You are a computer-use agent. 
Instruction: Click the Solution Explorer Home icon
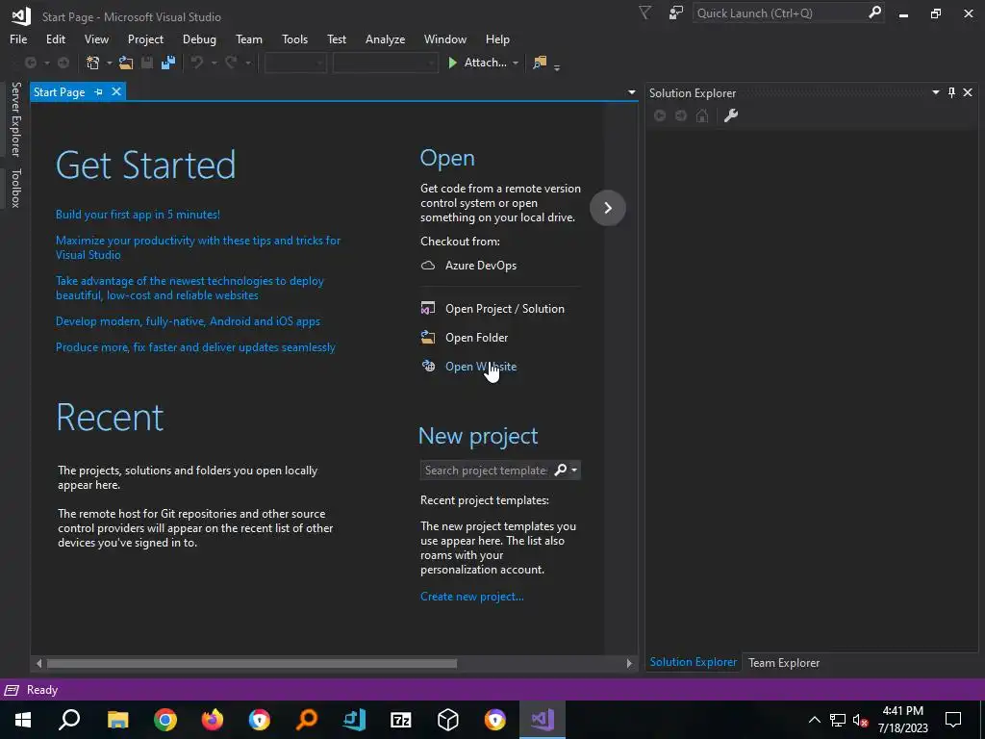point(702,115)
